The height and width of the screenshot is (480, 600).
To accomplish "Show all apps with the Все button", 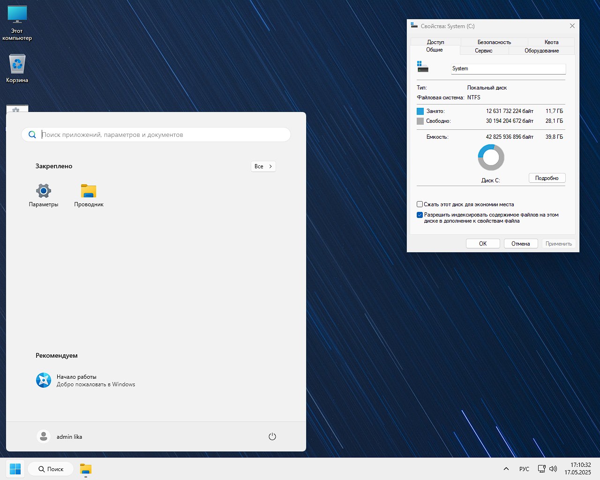I will coord(263,166).
